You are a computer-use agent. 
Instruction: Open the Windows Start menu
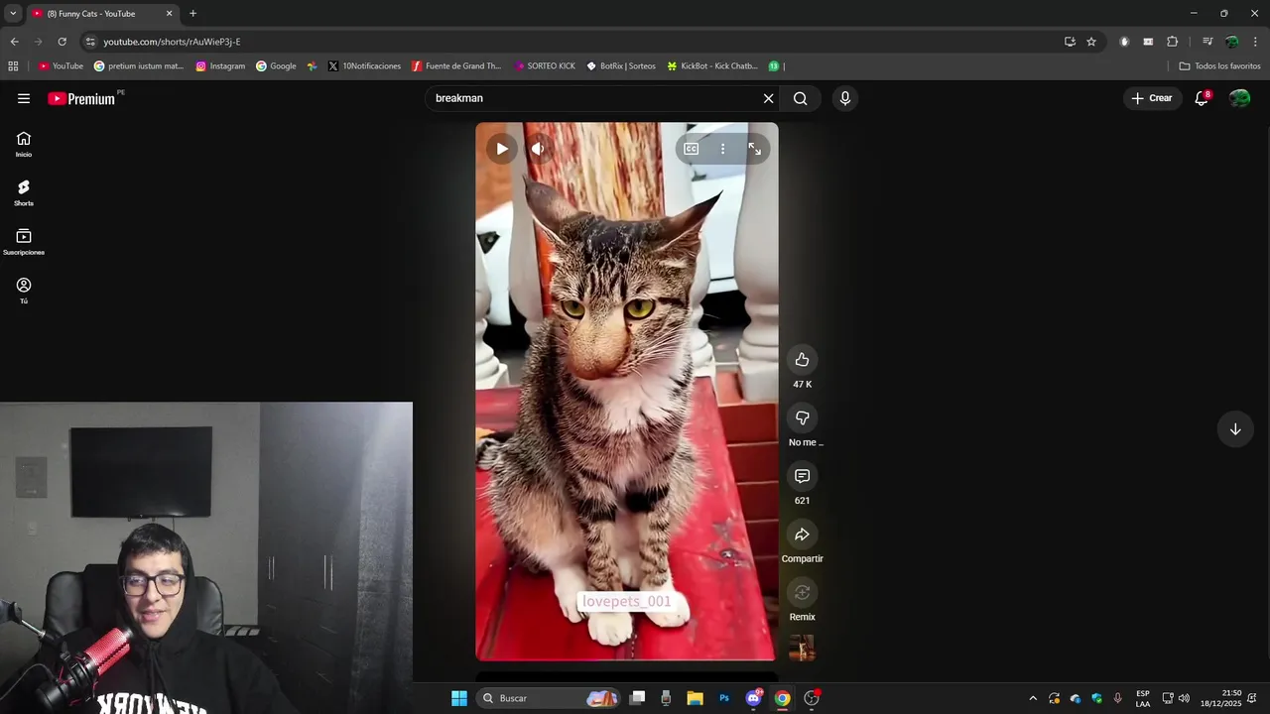[x=459, y=698]
